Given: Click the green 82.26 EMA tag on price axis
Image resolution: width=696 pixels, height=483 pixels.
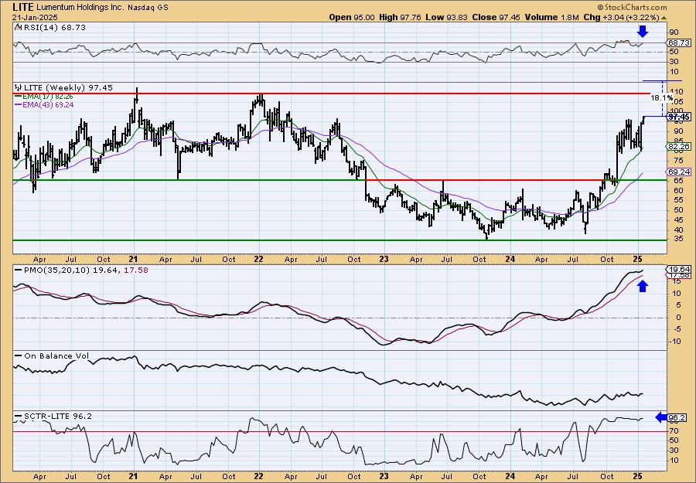Looking at the screenshot, I should (x=679, y=146).
